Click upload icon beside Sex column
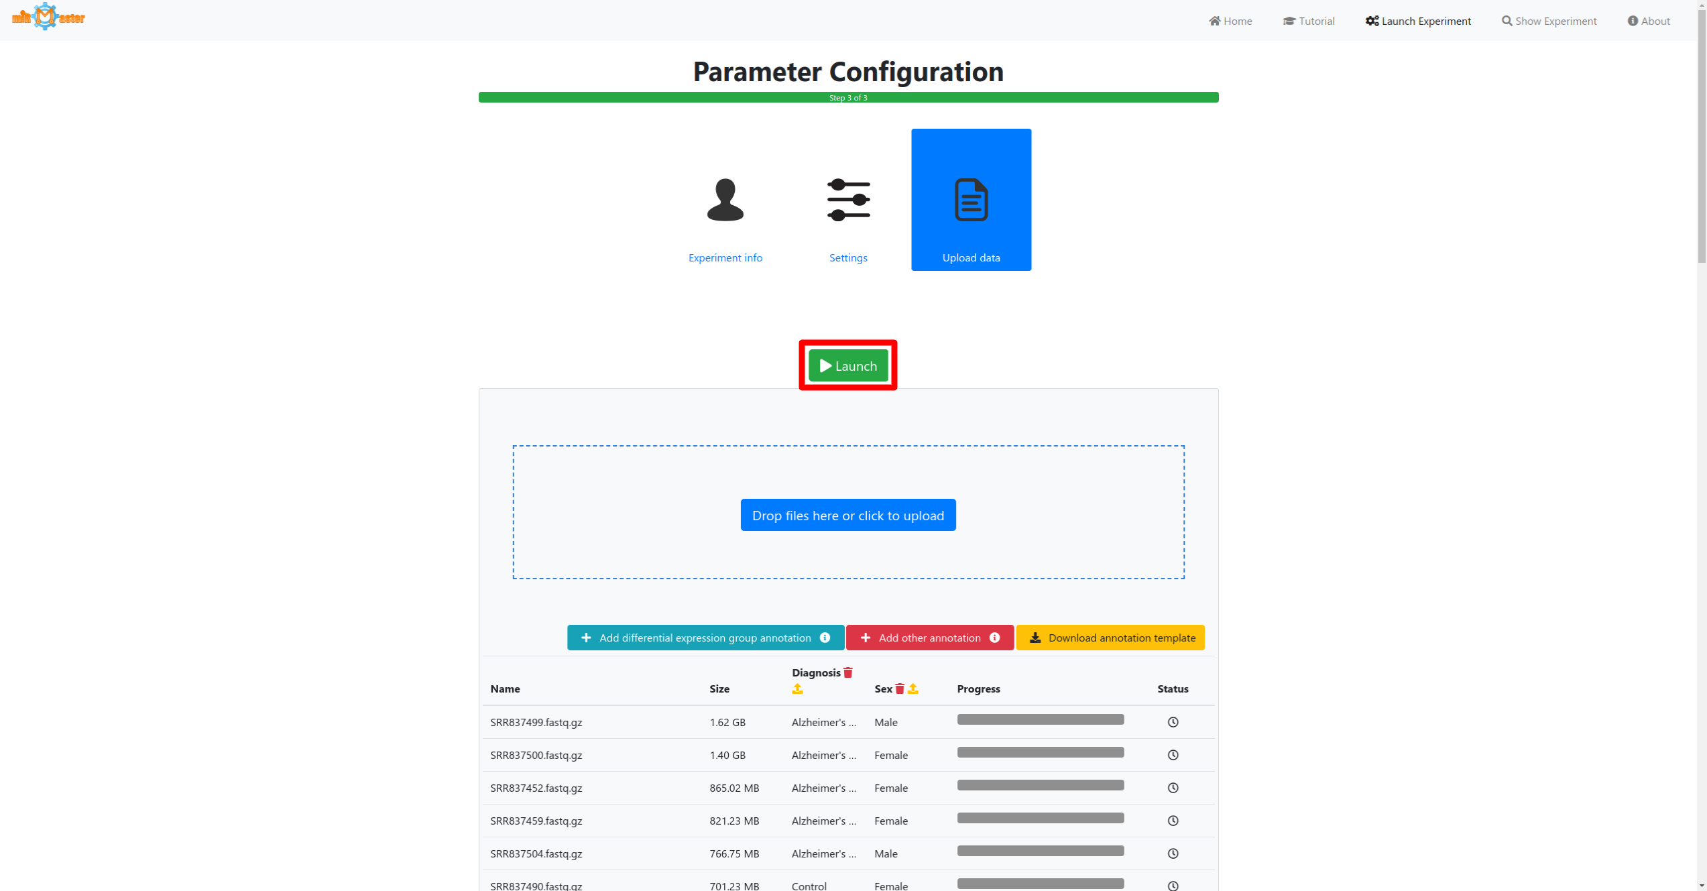The height and width of the screenshot is (891, 1707). point(913,689)
